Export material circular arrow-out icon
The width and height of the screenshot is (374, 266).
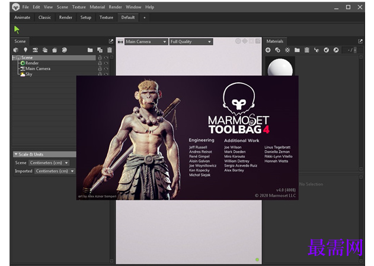point(336,50)
